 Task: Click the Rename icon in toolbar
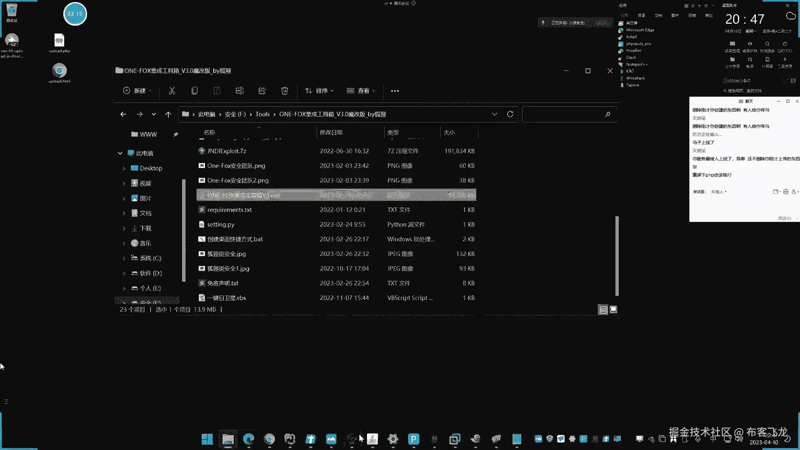tap(240, 91)
